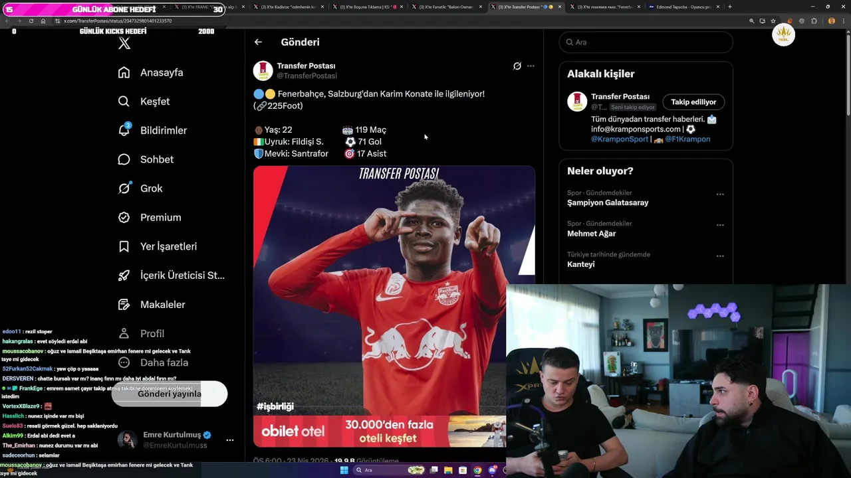The width and height of the screenshot is (851, 478).
Task: Close the X'te Transfer Postası tab
Action: [560, 7]
